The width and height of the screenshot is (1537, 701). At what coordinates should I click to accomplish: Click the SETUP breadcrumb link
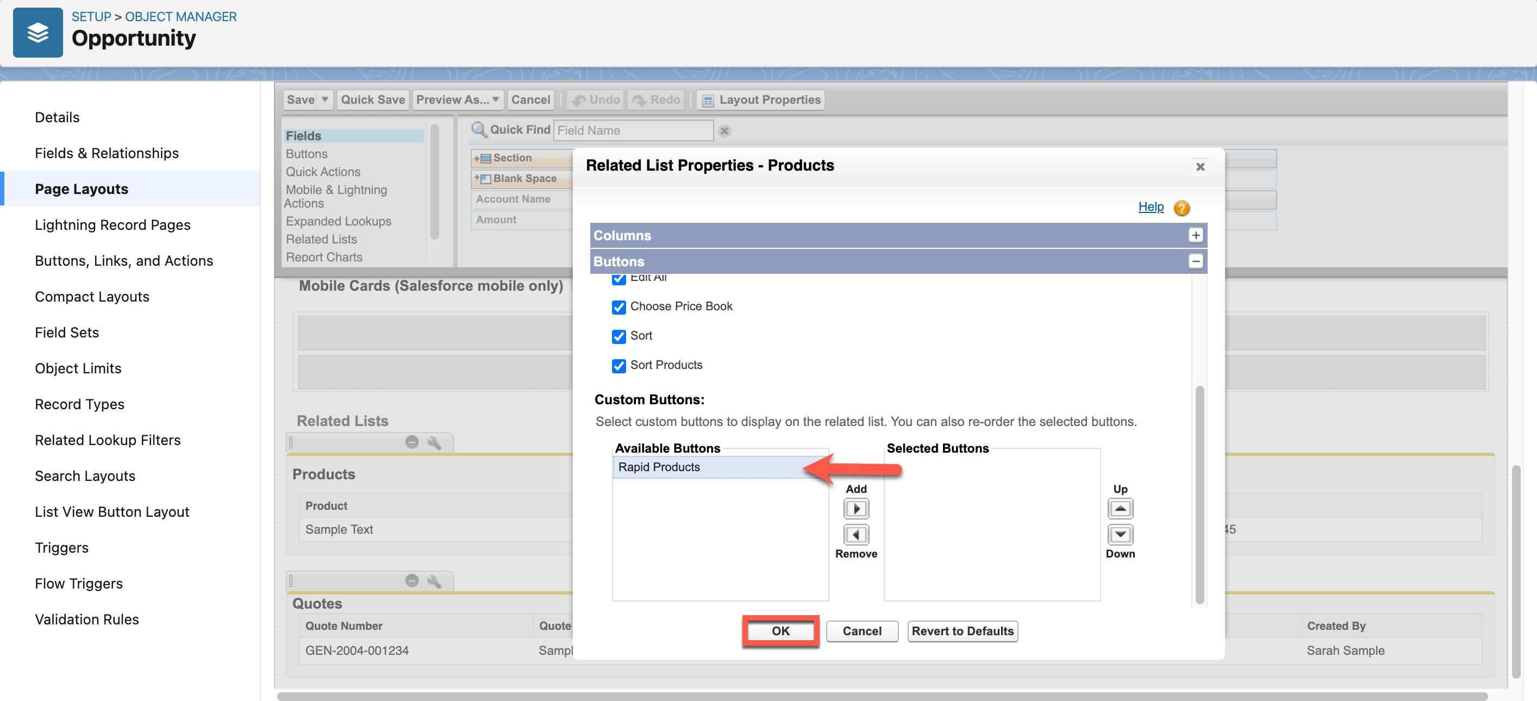click(91, 16)
